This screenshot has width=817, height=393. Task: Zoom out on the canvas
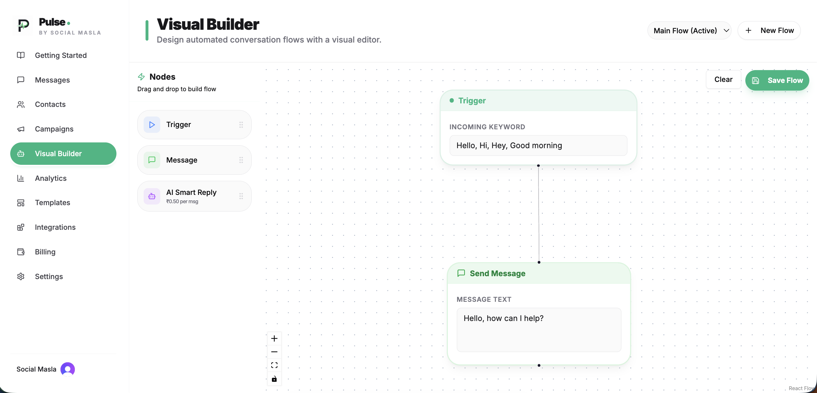tap(274, 351)
